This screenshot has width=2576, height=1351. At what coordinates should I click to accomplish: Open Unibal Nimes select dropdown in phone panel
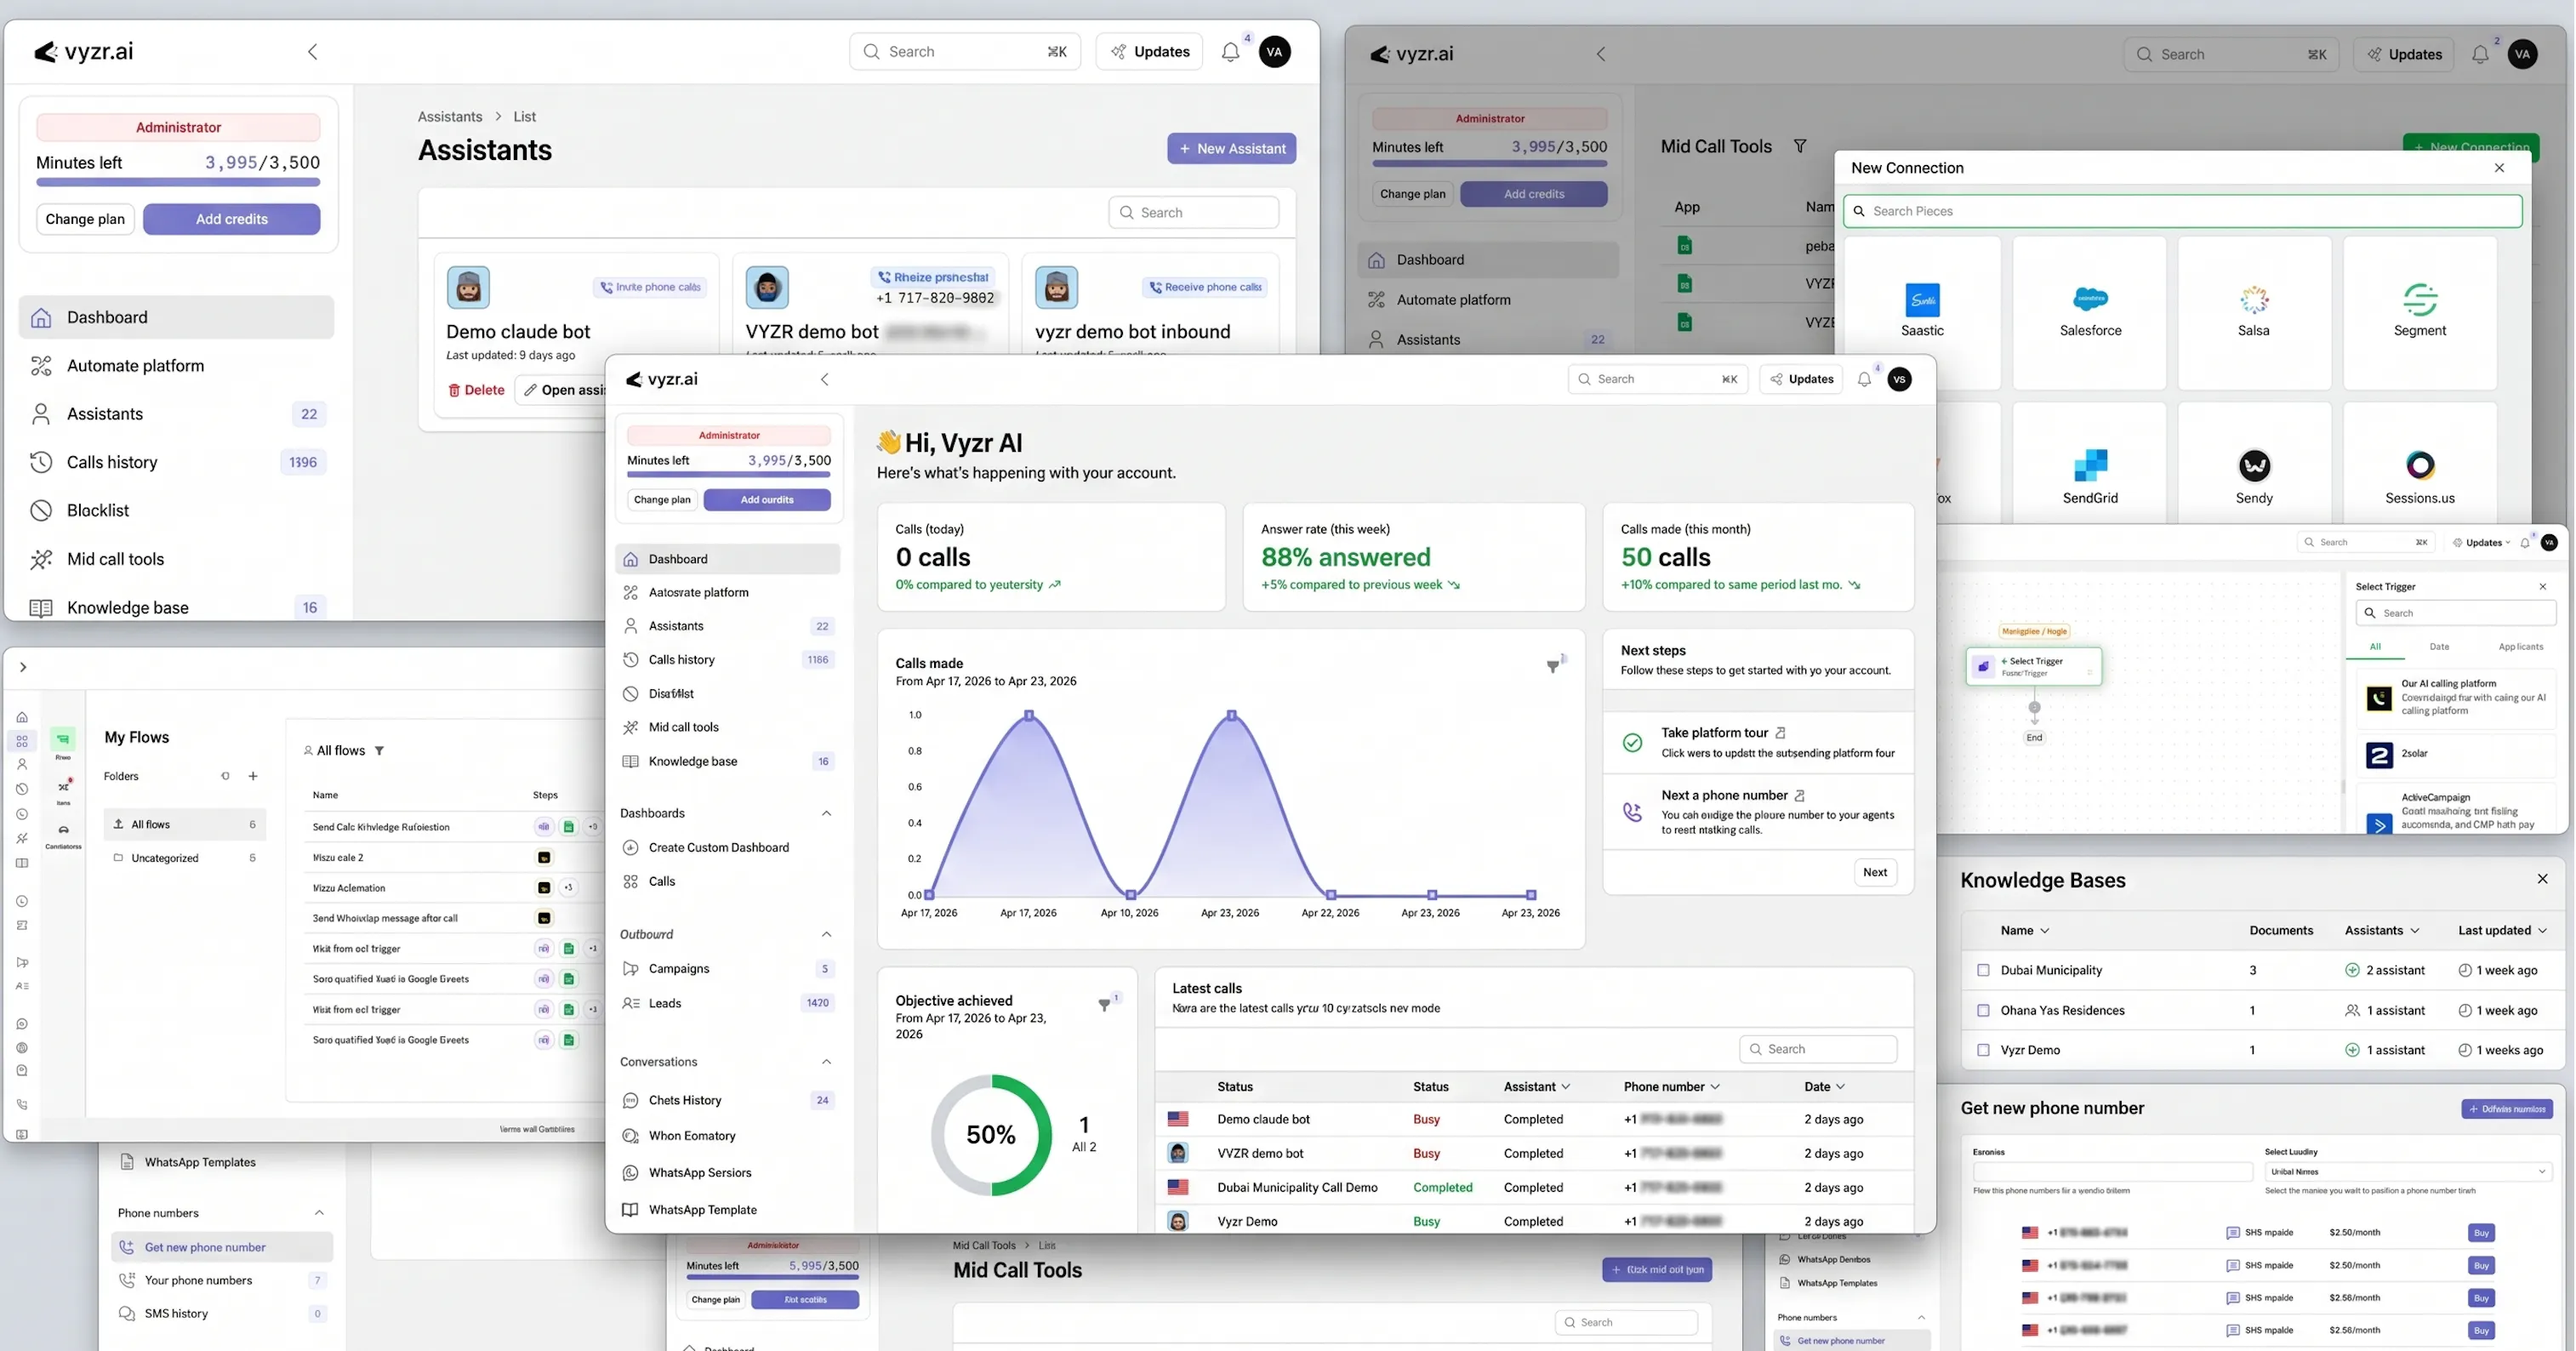tap(2408, 1171)
